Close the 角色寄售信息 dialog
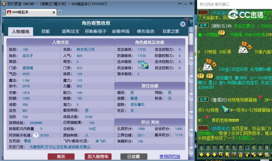 (x=183, y=24)
